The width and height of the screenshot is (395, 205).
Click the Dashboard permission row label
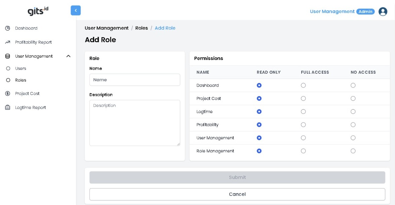coord(208,86)
